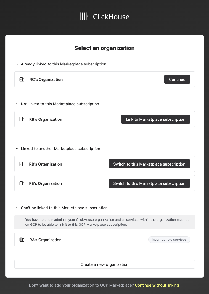Image resolution: width=209 pixels, height=294 pixels.
Task: Click the building icon for RB's Organization under linked-to-another
Action: click(x=22, y=164)
